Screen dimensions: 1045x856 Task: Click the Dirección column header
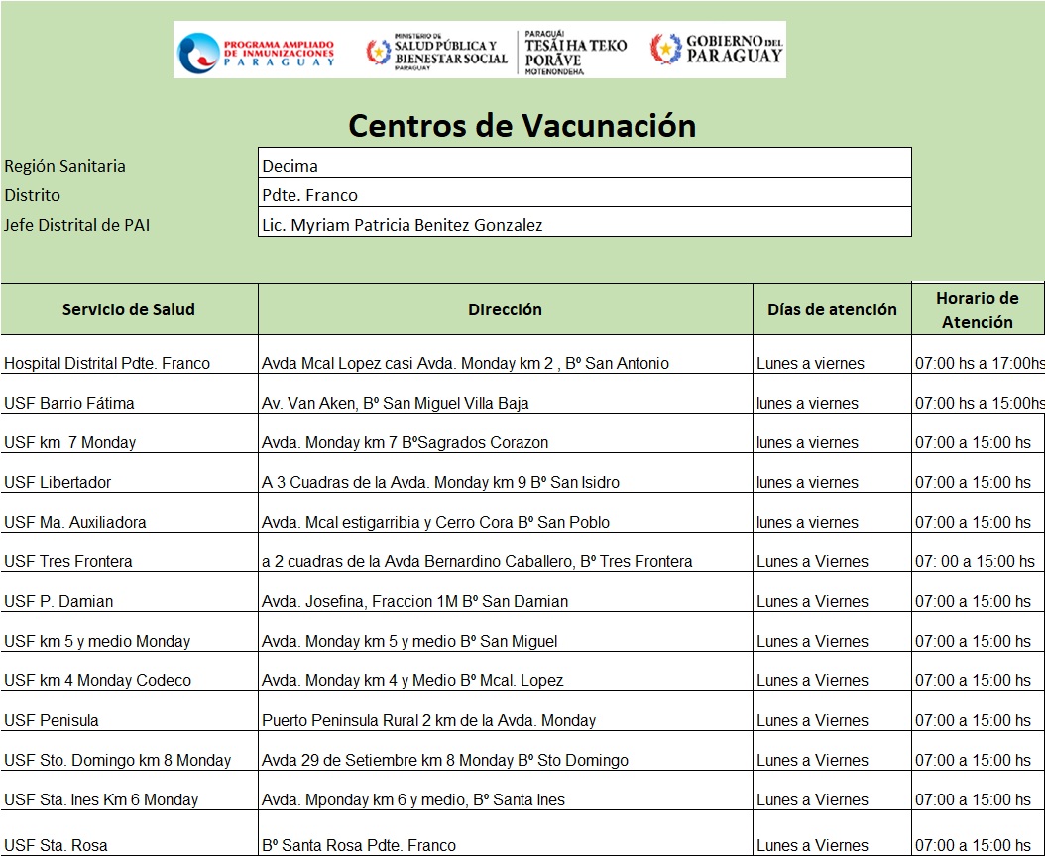pos(505,309)
